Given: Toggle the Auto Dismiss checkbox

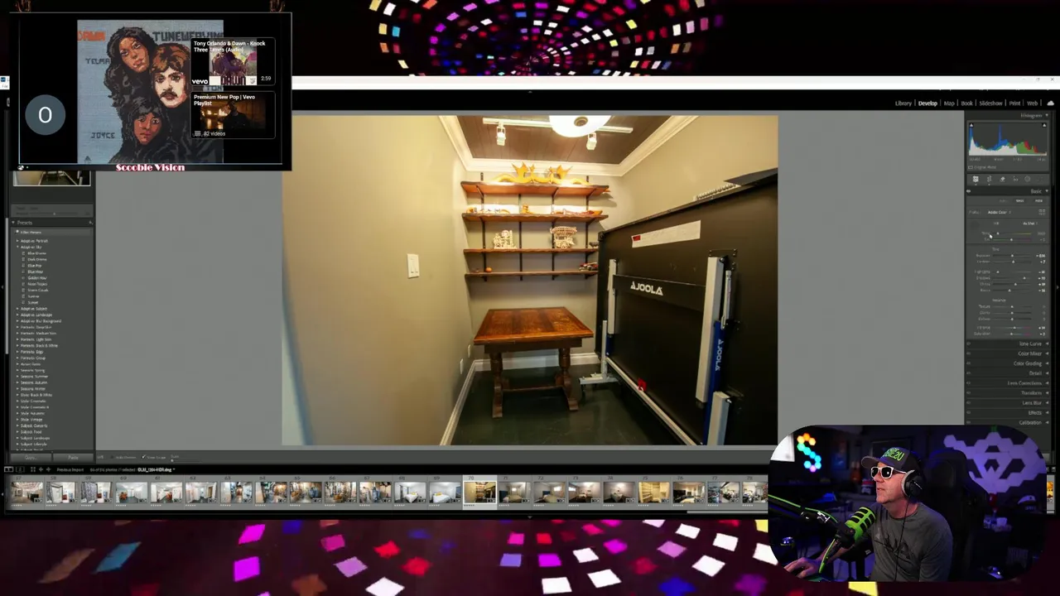Looking at the screenshot, I should point(113,457).
